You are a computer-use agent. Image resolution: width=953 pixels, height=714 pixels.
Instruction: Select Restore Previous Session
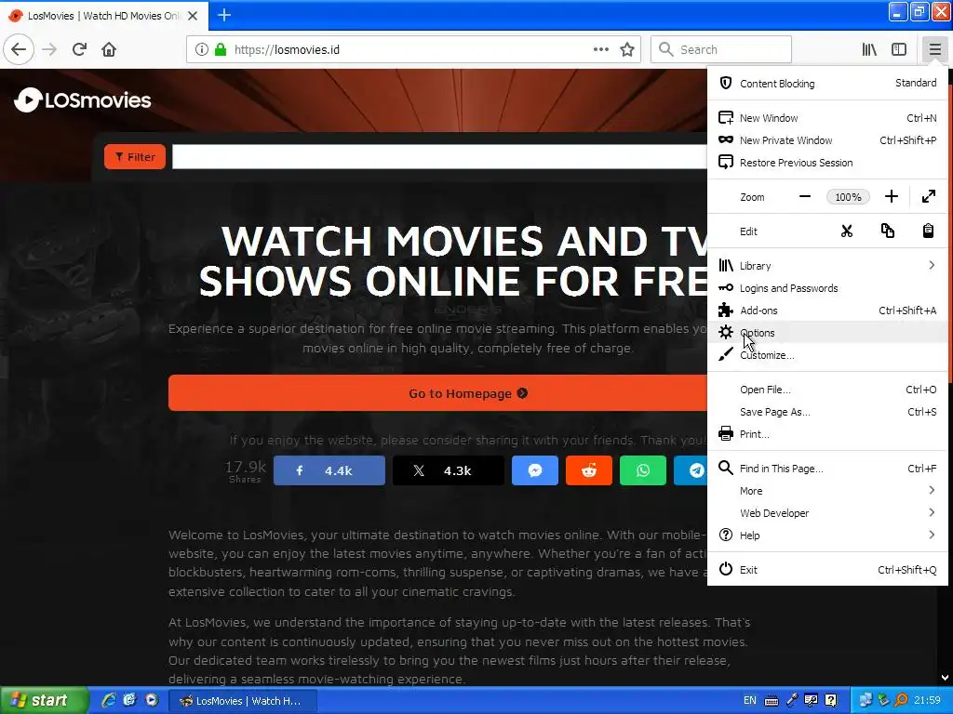[827, 163]
